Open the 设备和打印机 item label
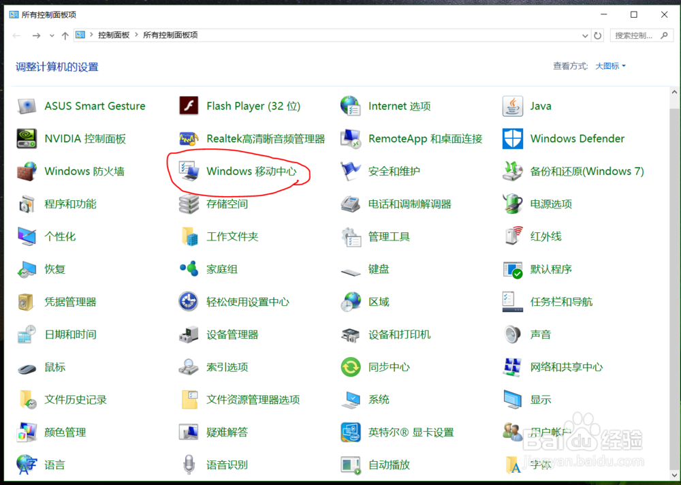The height and width of the screenshot is (485, 681). [x=399, y=334]
